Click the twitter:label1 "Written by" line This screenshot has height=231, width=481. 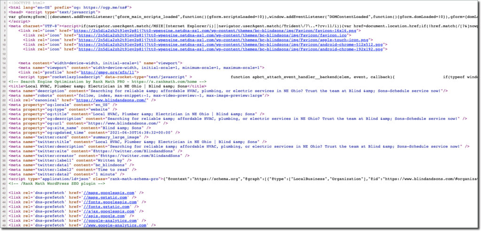coord(70,160)
